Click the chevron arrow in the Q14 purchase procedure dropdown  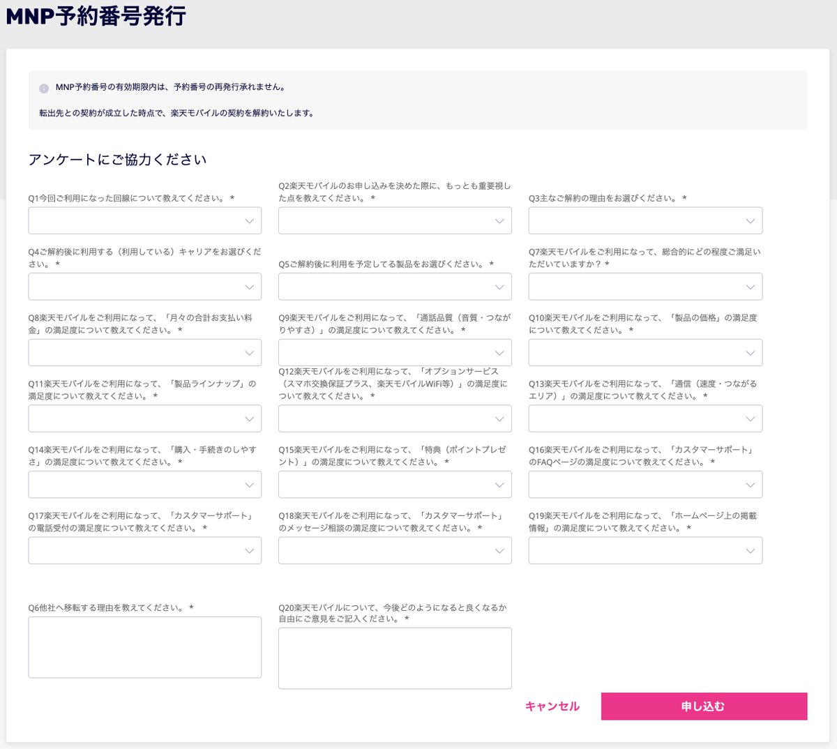pos(249,485)
